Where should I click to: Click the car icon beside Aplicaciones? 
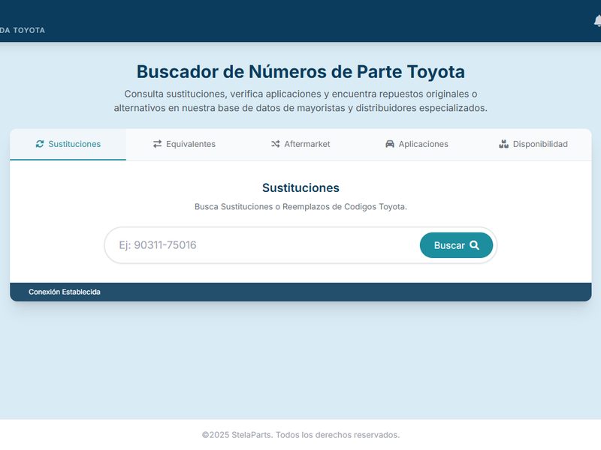[x=389, y=144]
